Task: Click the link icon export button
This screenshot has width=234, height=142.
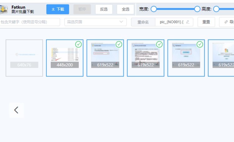Action: tap(226, 22)
